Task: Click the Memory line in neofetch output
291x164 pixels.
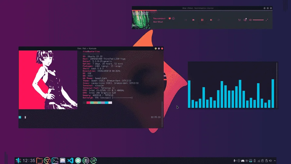Action: [x=98, y=95]
